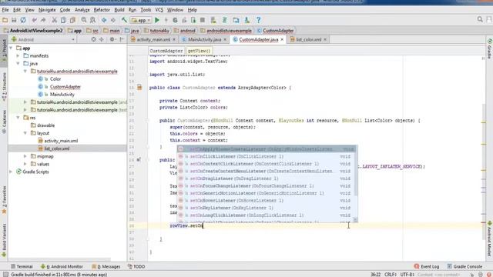The width and height of the screenshot is (493, 277).
Task: Click the Redo toolbar icon
Action: coord(43,20)
